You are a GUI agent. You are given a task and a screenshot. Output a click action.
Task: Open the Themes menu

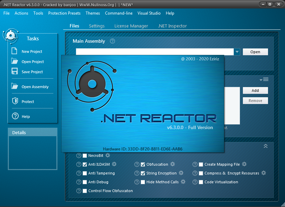pos(92,13)
